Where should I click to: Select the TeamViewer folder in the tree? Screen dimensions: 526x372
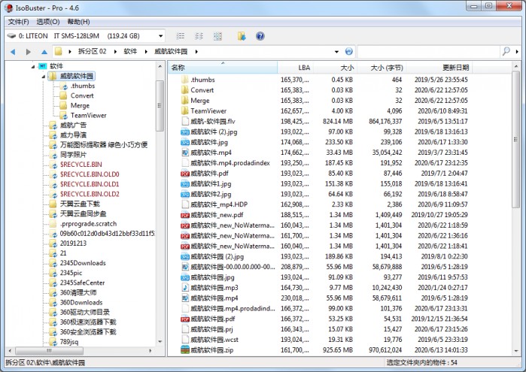pyautogui.click(x=88, y=116)
